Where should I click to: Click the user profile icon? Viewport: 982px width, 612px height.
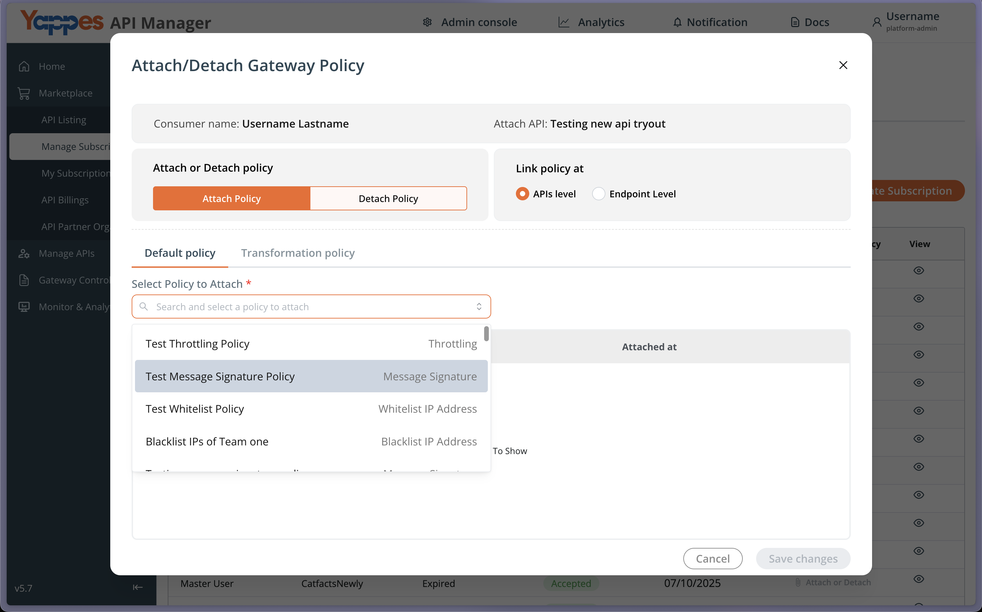[x=877, y=22]
